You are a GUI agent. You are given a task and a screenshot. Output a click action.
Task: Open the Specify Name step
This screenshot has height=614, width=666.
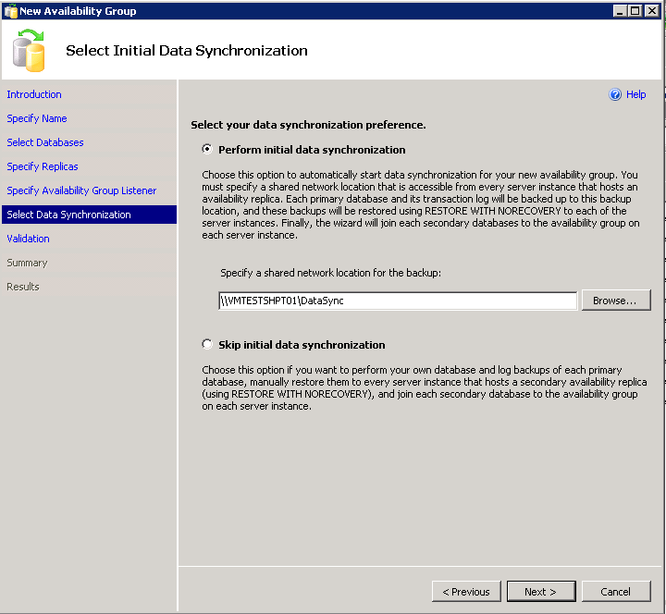37,118
